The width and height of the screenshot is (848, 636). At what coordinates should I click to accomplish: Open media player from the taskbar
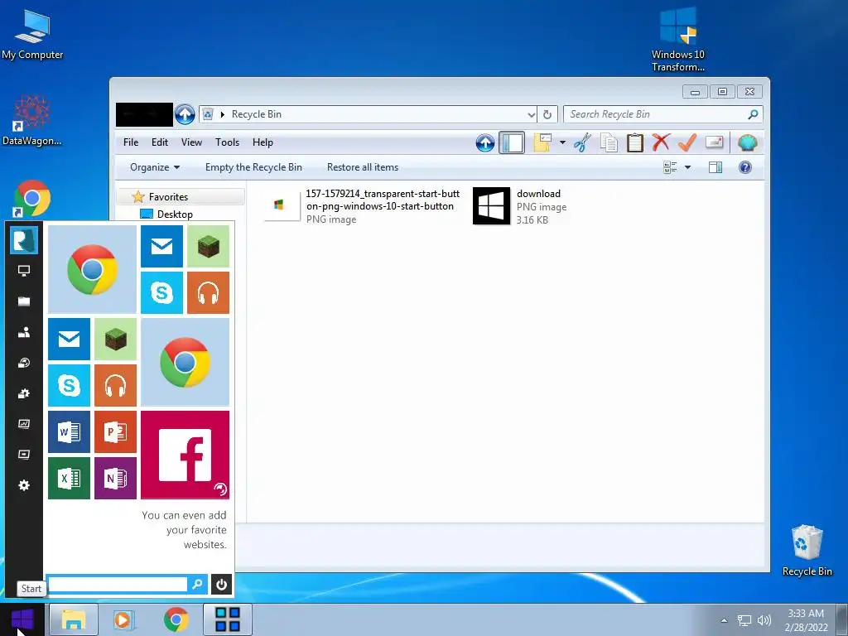tap(124, 619)
